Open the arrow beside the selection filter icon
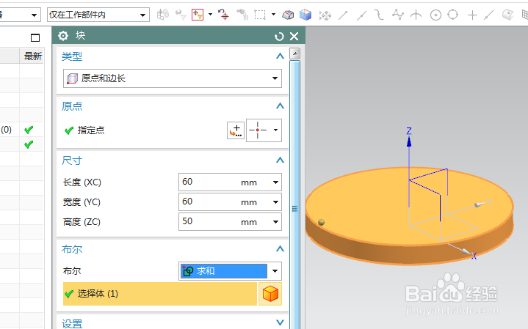The width and height of the screenshot is (528, 329). point(211,15)
